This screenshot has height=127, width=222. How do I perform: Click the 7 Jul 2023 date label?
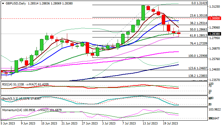[x=129, y=124]
